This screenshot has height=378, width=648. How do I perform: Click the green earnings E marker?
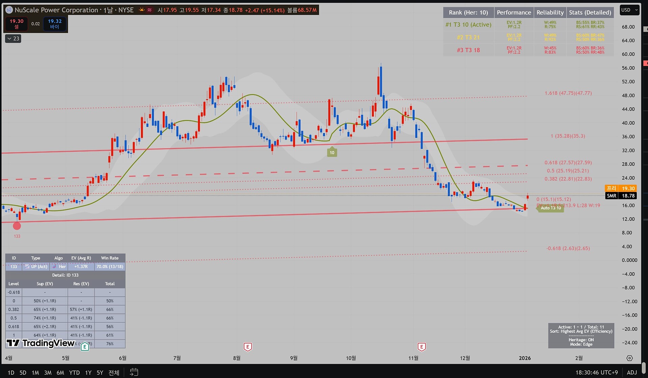pos(85,347)
